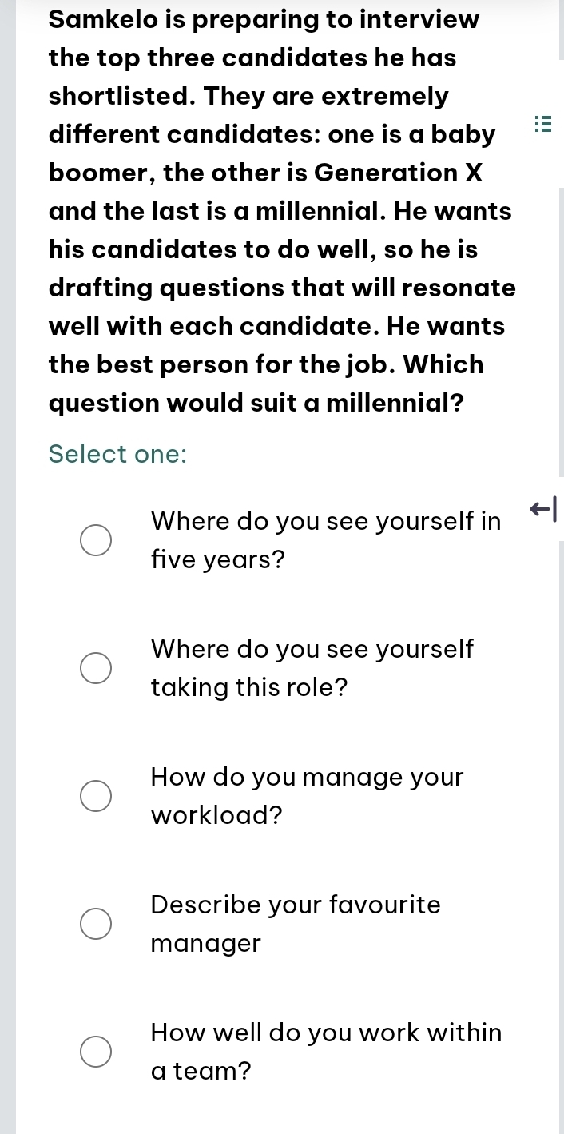
Task: Click the right-edge scrollbar track beside the question
Action: coord(562,320)
